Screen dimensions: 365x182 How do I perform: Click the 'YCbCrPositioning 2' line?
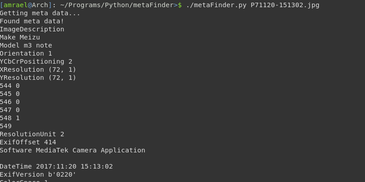click(36, 61)
